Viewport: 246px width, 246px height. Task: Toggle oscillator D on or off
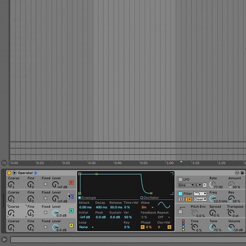[71, 183]
